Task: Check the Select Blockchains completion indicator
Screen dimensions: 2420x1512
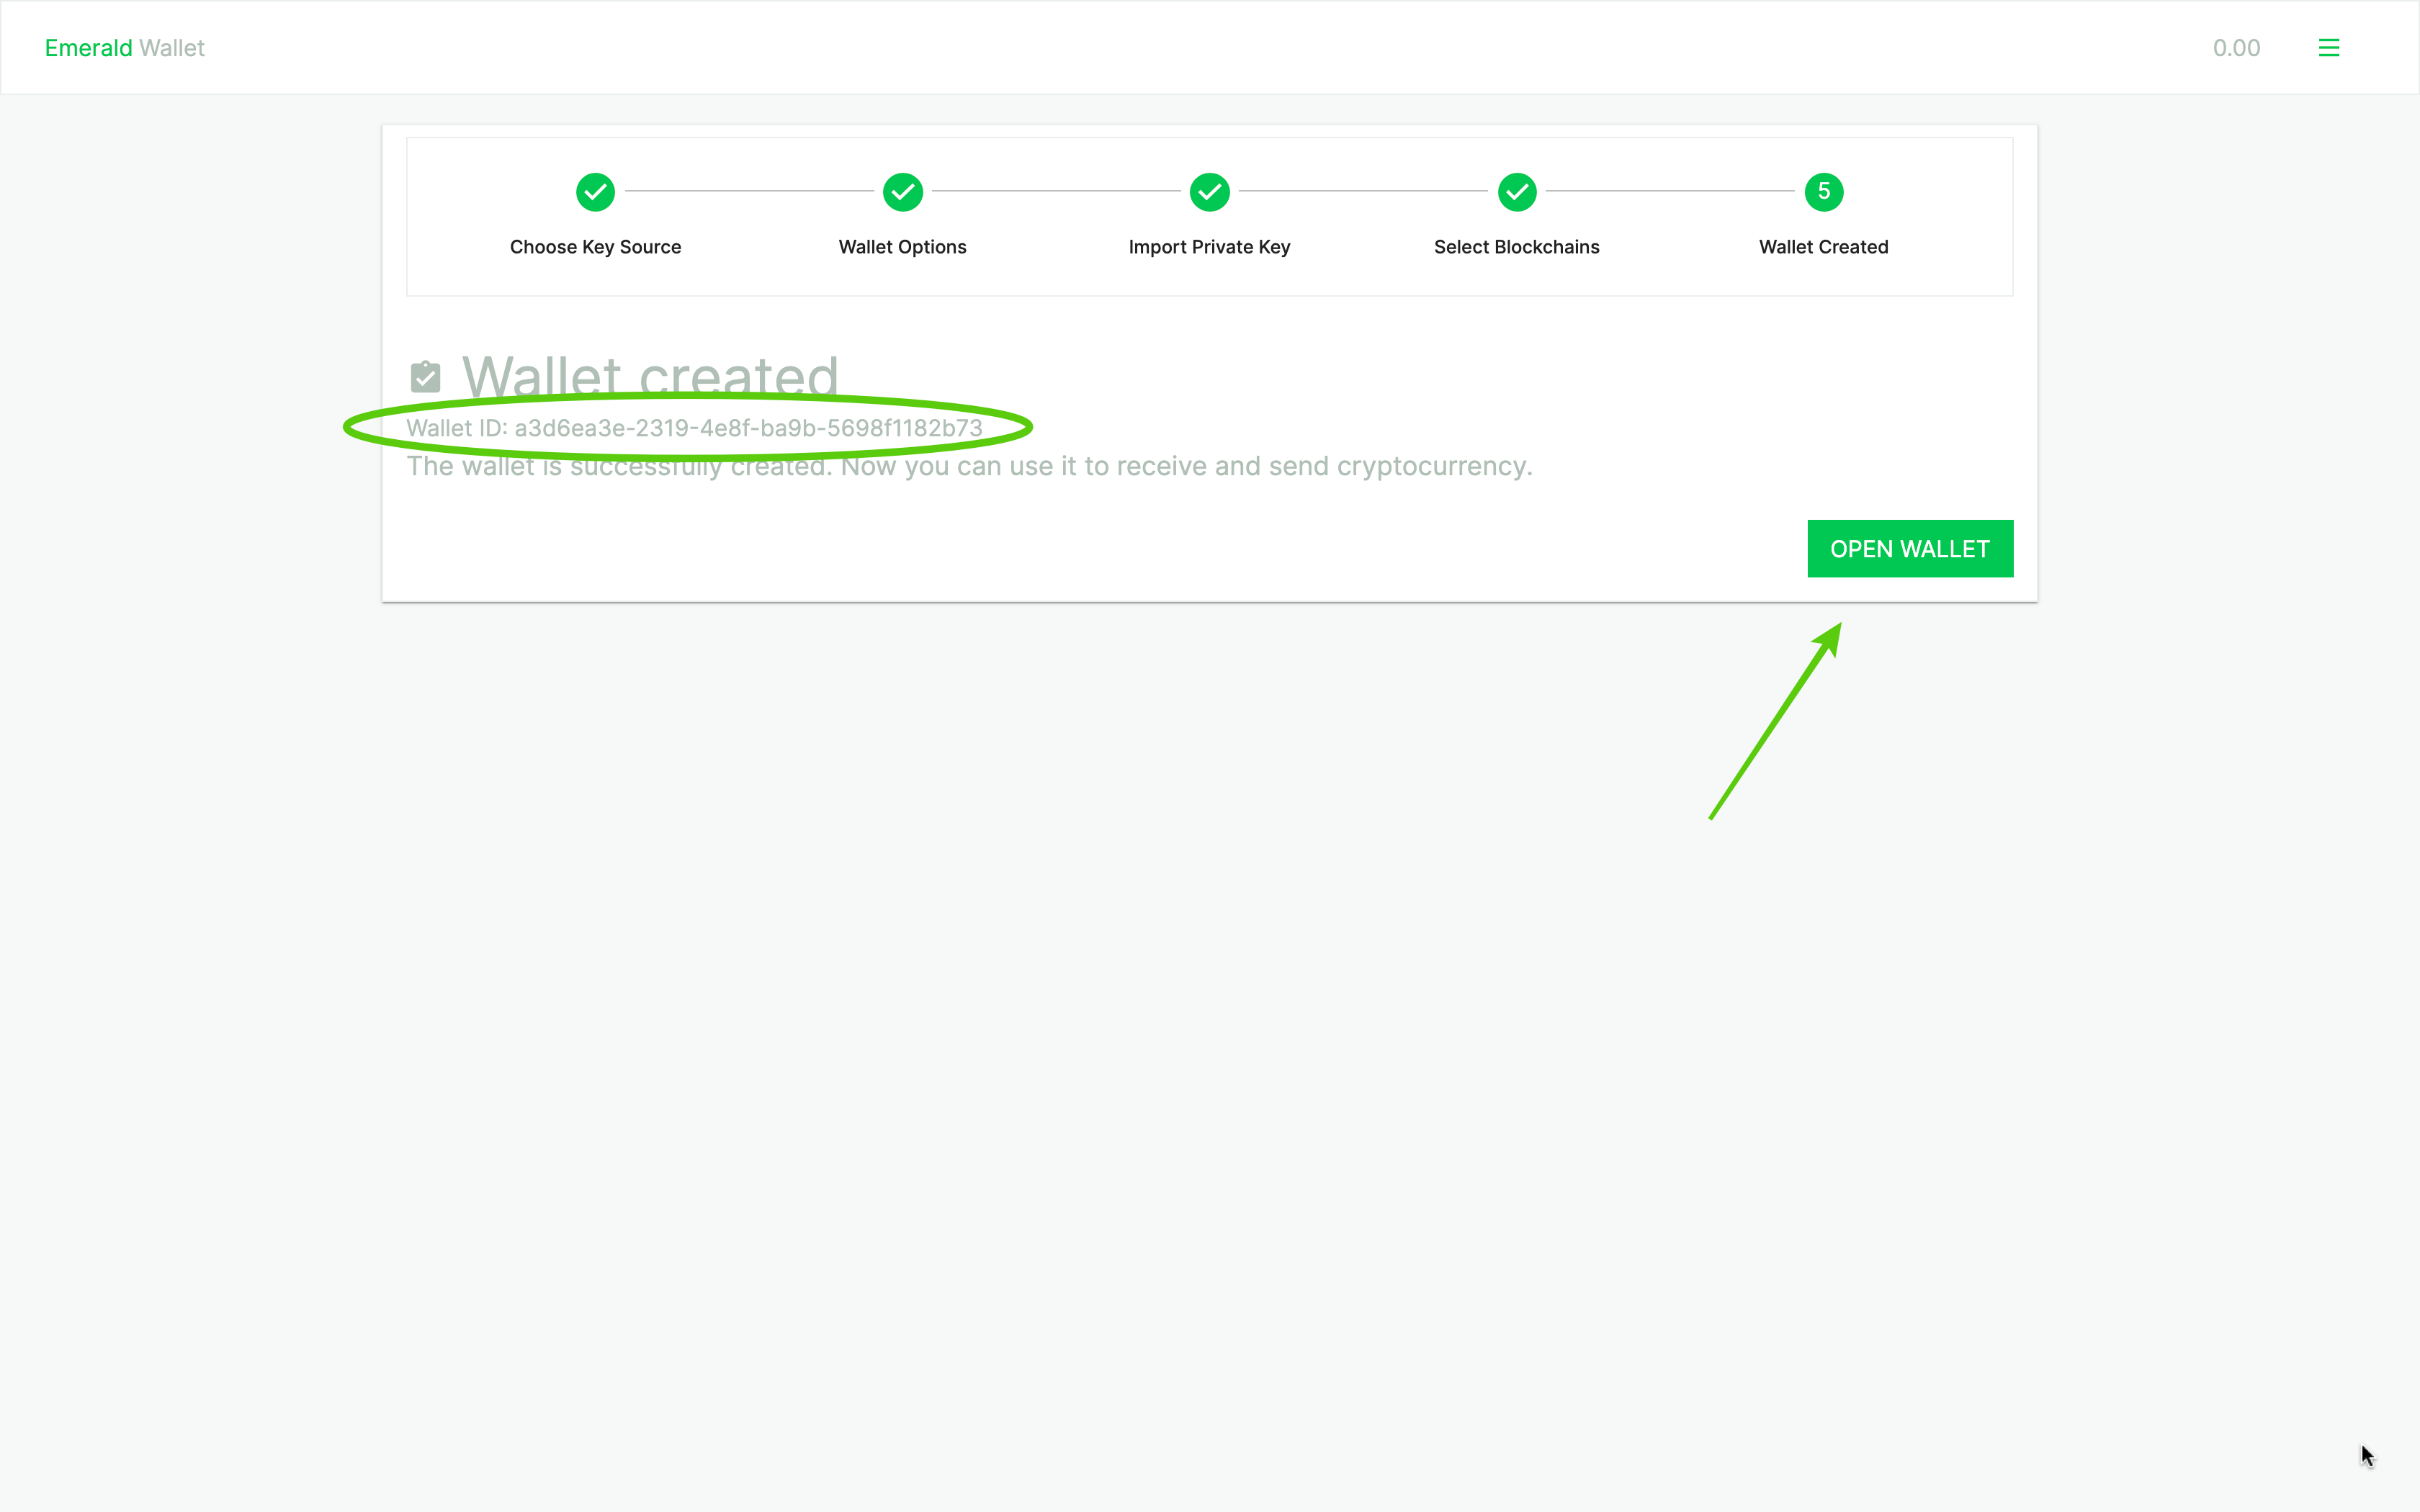Action: tap(1516, 190)
